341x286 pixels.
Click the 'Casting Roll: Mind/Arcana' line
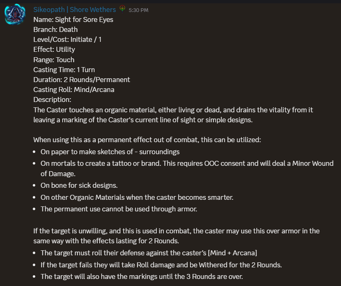click(x=74, y=90)
